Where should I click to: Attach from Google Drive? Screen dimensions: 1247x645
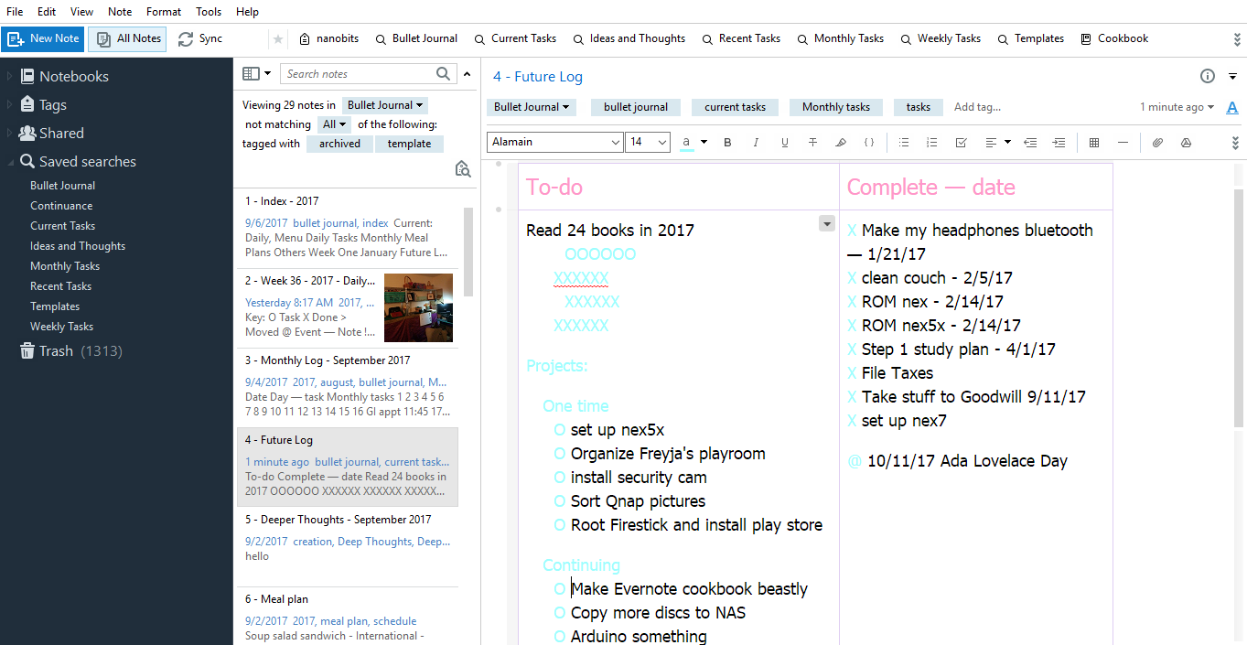[1186, 143]
